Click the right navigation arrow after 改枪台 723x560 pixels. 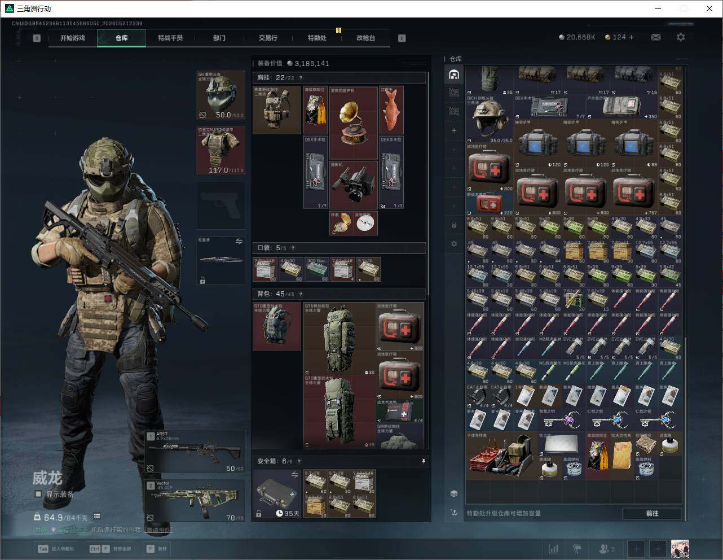pos(402,38)
